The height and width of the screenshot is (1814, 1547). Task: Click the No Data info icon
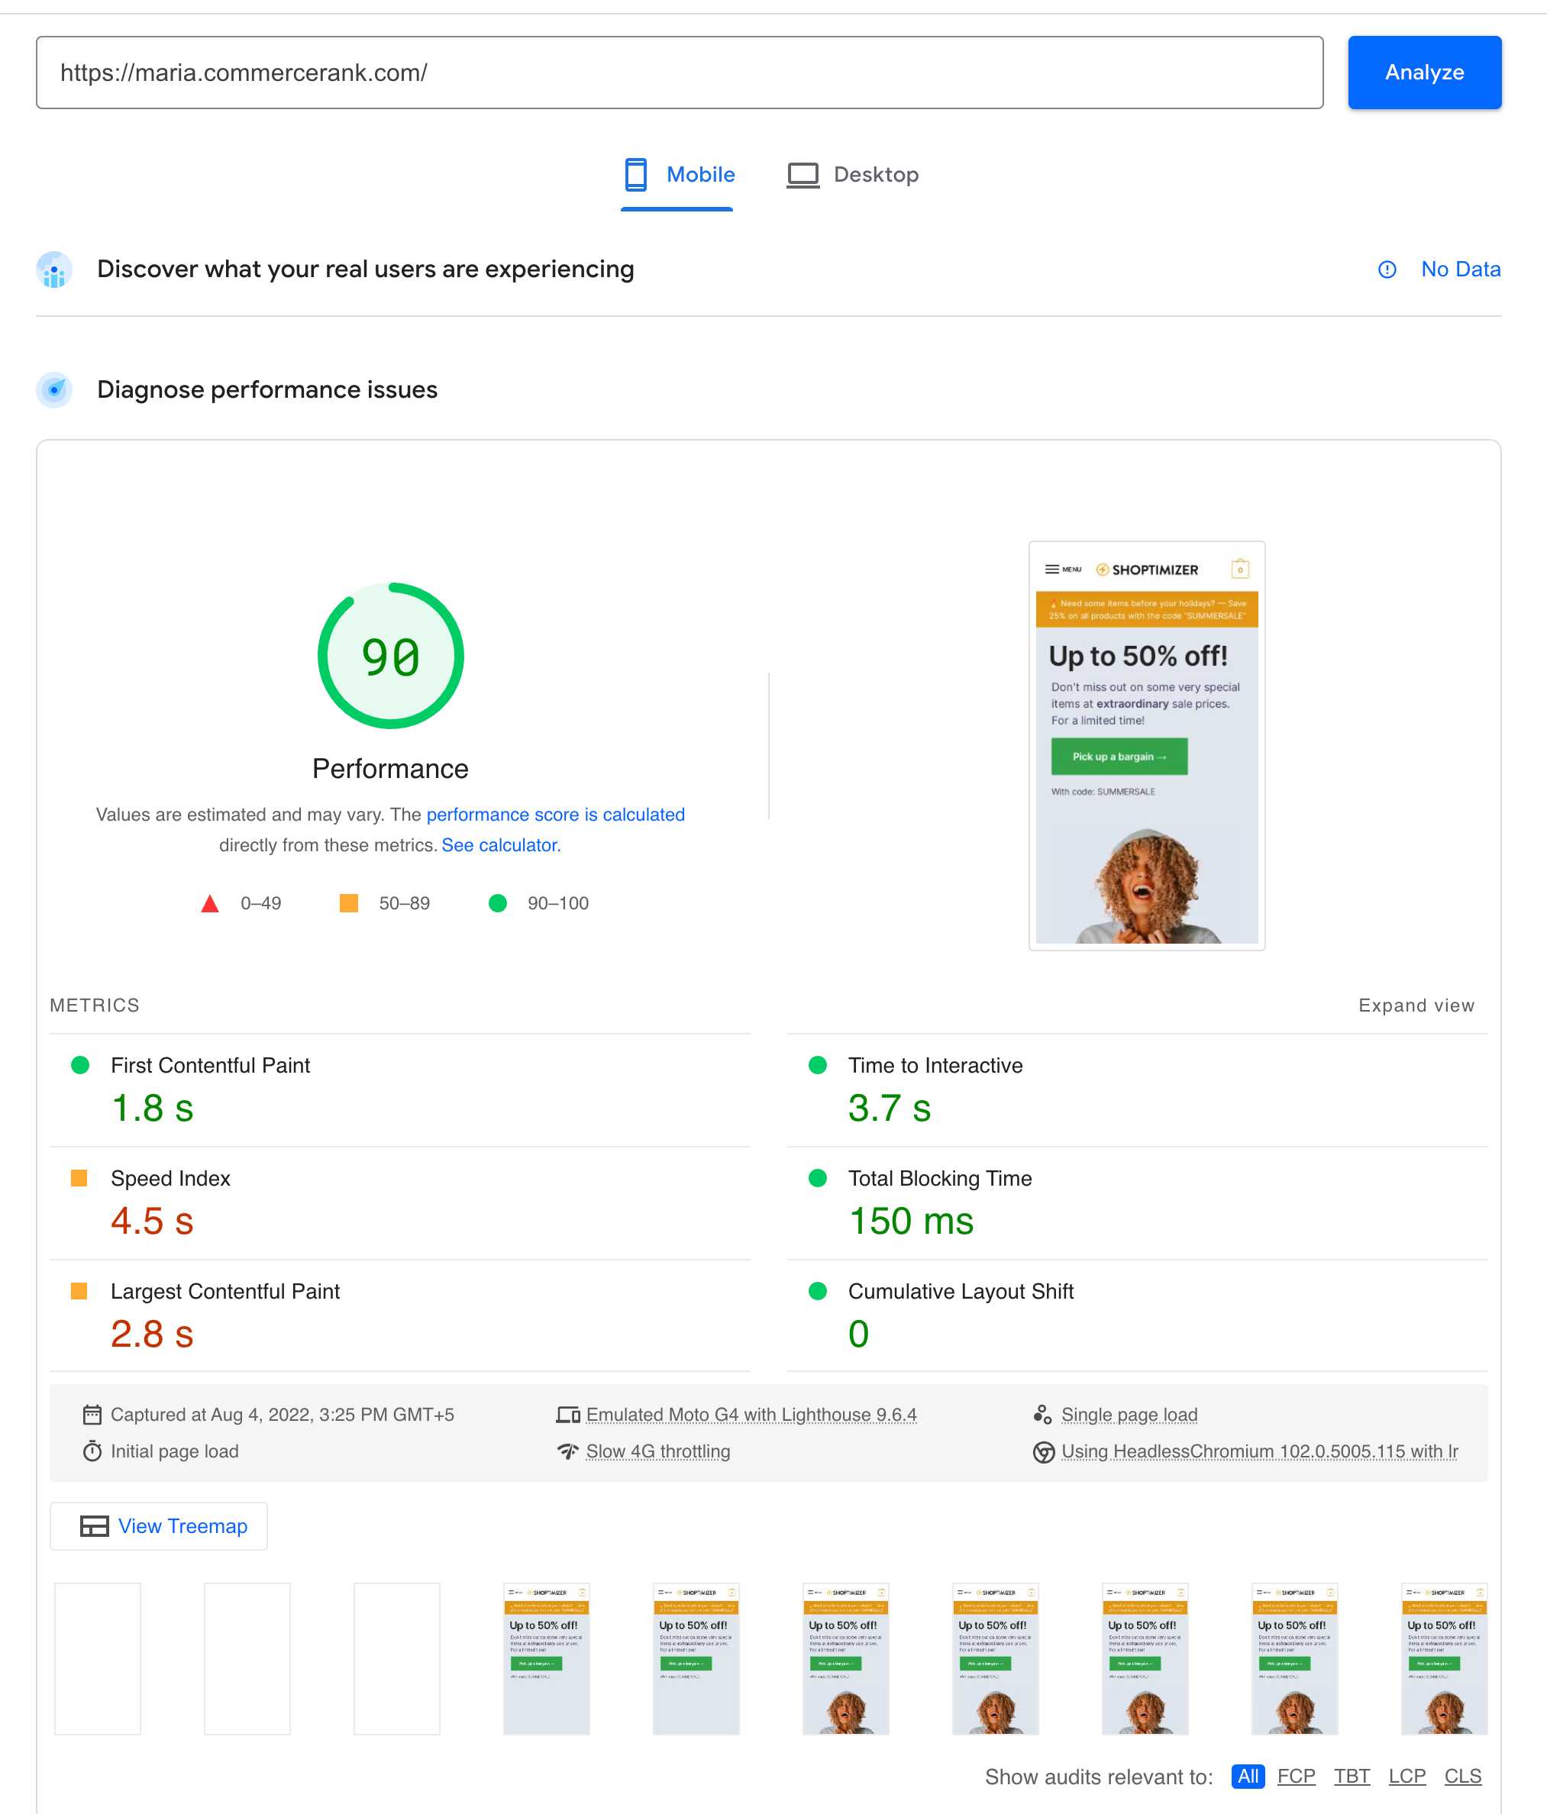coord(1387,270)
